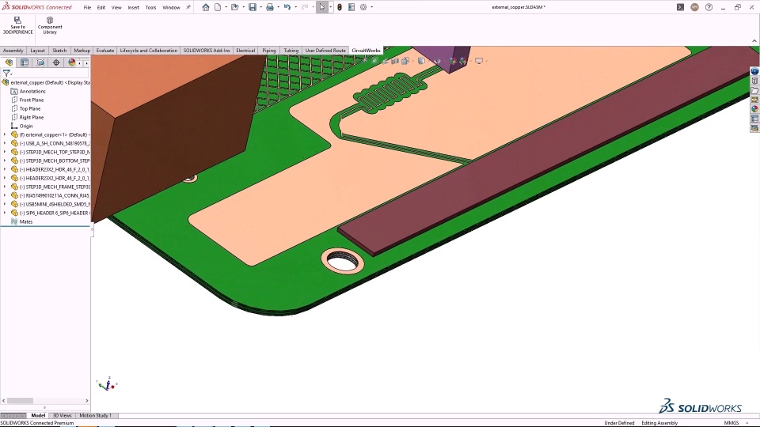Click Save to 3DEXPERIENCE icon
The image size is (760, 427).
tap(17, 21)
